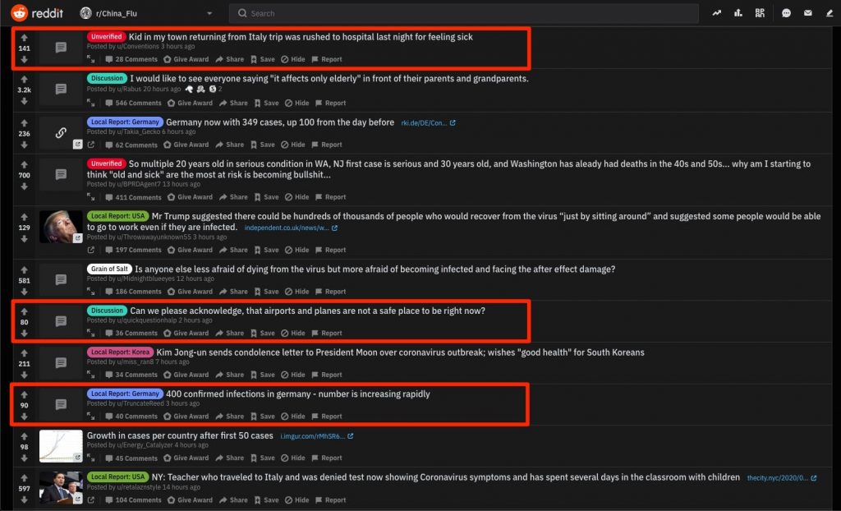Open the Trump post thumbnail image
The width and height of the screenshot is (841, 511).
[x=61, y=227]
